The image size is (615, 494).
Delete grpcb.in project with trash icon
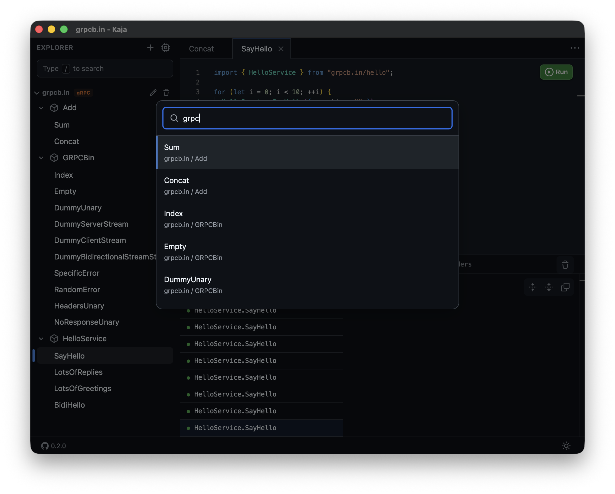point(166,92)
